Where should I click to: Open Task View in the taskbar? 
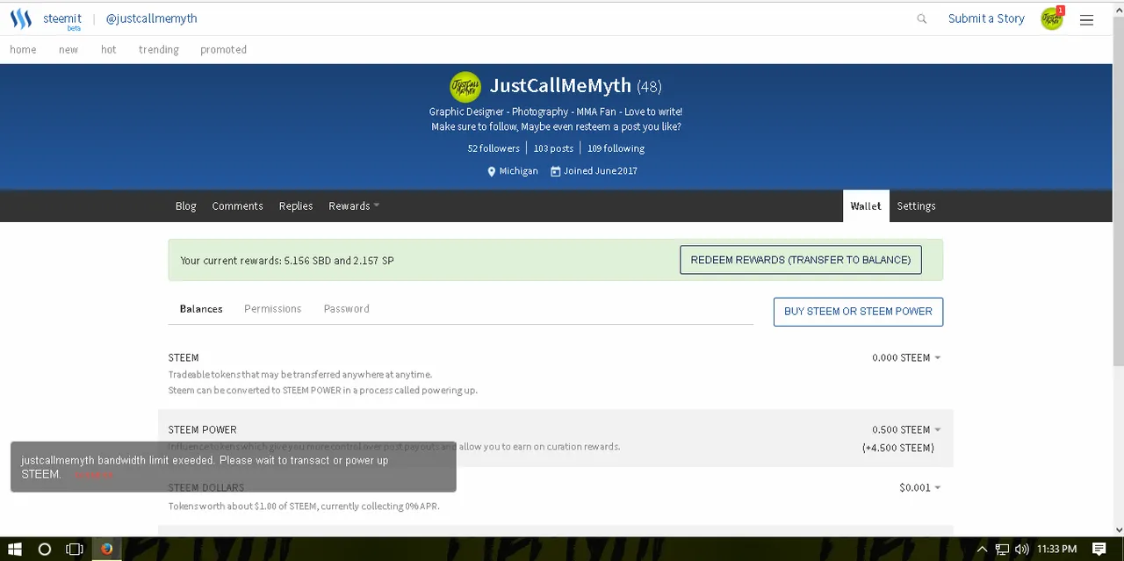click(75, 549)
